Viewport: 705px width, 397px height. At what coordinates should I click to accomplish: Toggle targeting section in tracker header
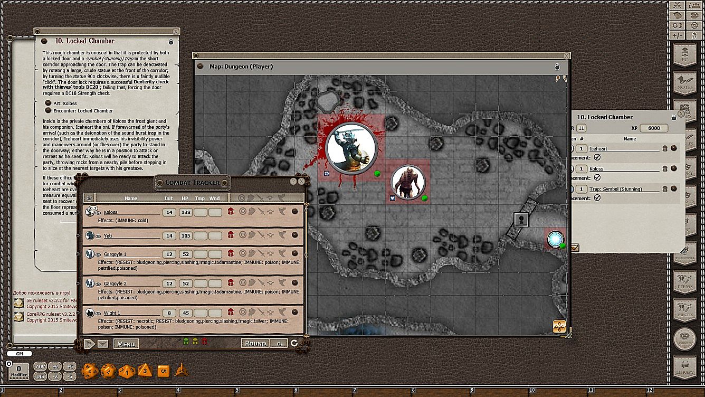pyautogui.click(x=242, y=198)
